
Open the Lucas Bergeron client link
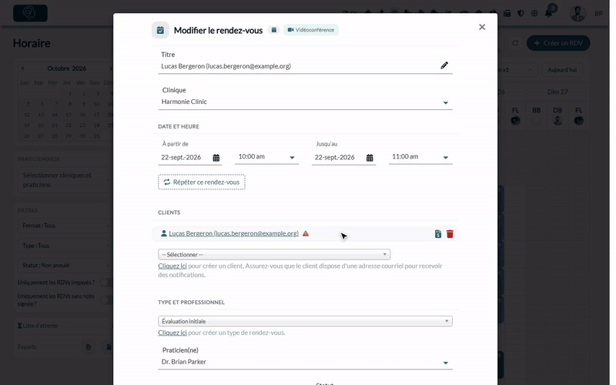click(233, 233)
